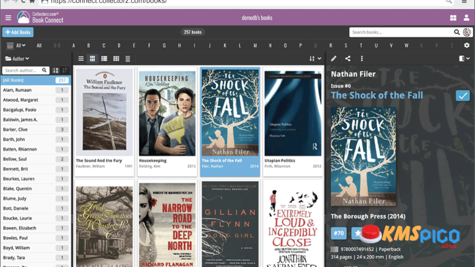
Task: Select [All Books] in author list
Action: pos(36,80)
